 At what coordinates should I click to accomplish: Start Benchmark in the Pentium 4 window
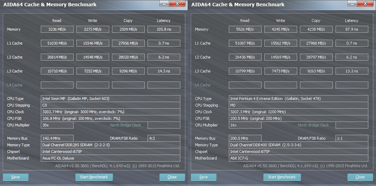(x=282, y=177)
